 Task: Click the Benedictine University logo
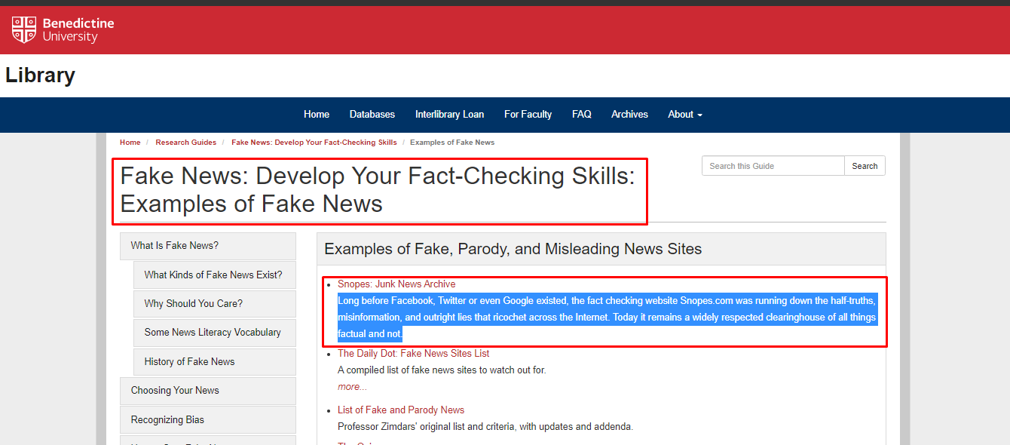tap(63, 30)
